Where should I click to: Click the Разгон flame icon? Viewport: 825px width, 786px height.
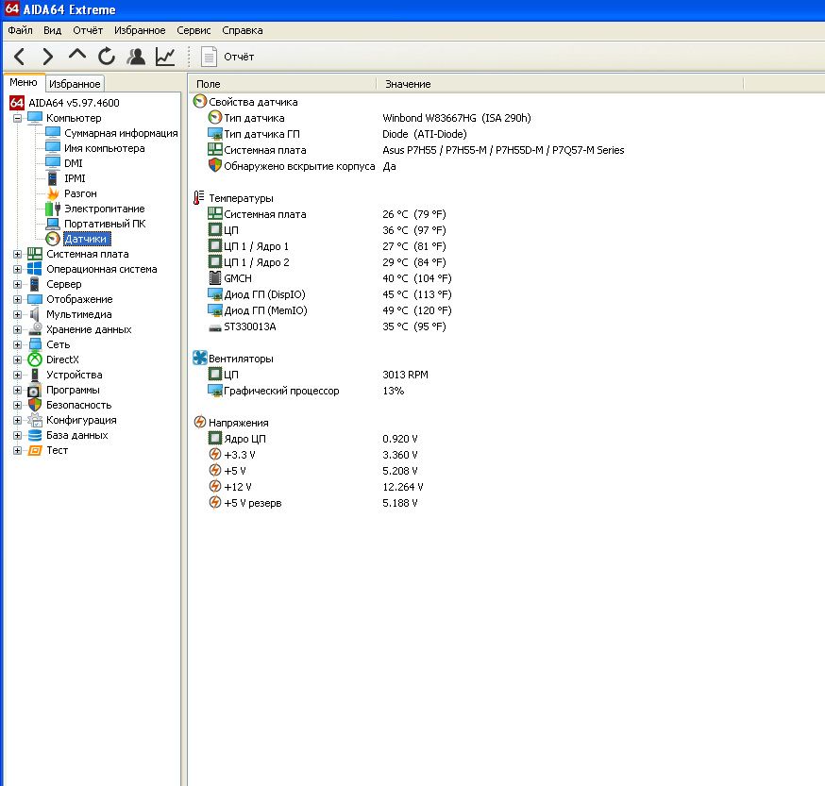[x=53, y=193]
